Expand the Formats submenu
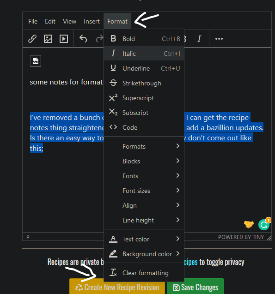This screenshot has width=275, height=294. [144, 146]
